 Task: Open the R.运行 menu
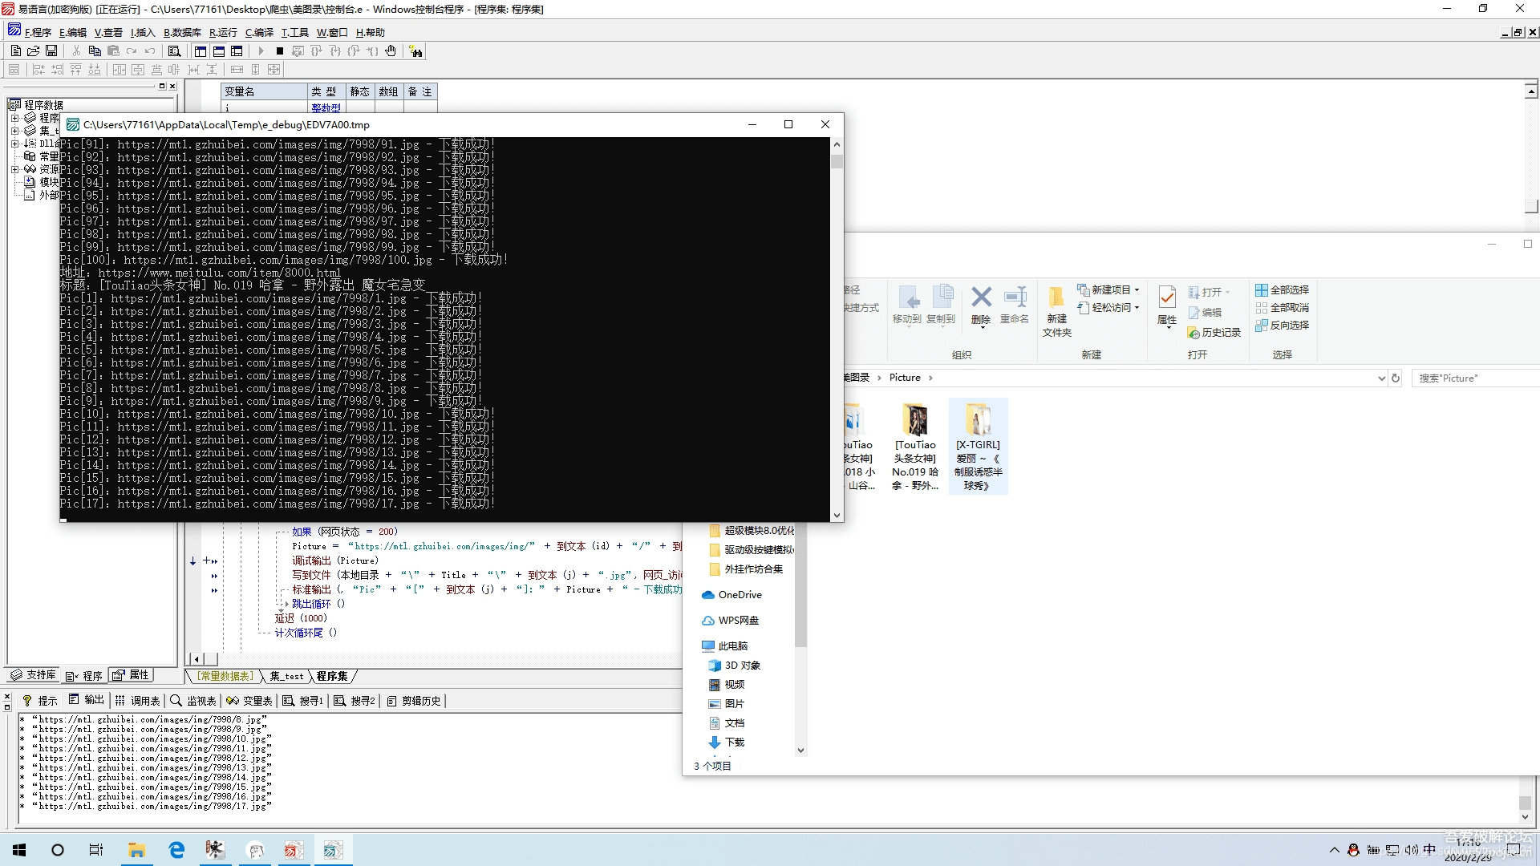point(223,33)
